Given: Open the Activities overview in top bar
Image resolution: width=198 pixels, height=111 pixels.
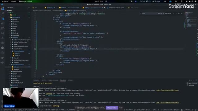Looking at the screenshot, I should (x=5, y=1).
